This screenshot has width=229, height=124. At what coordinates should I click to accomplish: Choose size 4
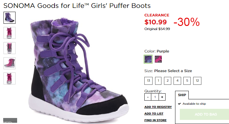(x=177, y=81)
